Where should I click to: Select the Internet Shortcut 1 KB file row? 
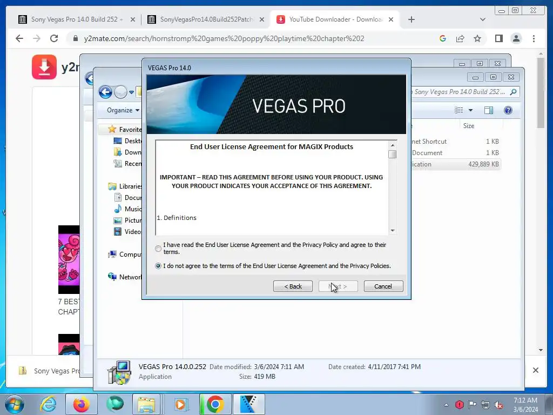coord(456,141)
